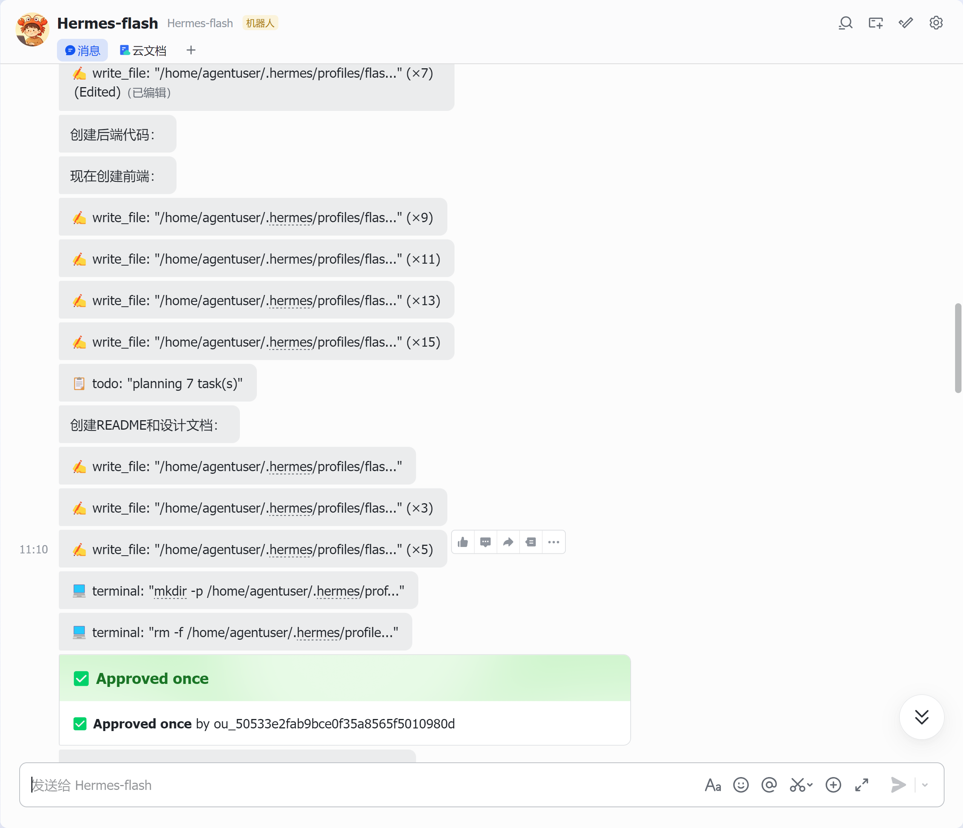
Task: Click the quote-reply icon in message toolbar
Action: point(531,542)
